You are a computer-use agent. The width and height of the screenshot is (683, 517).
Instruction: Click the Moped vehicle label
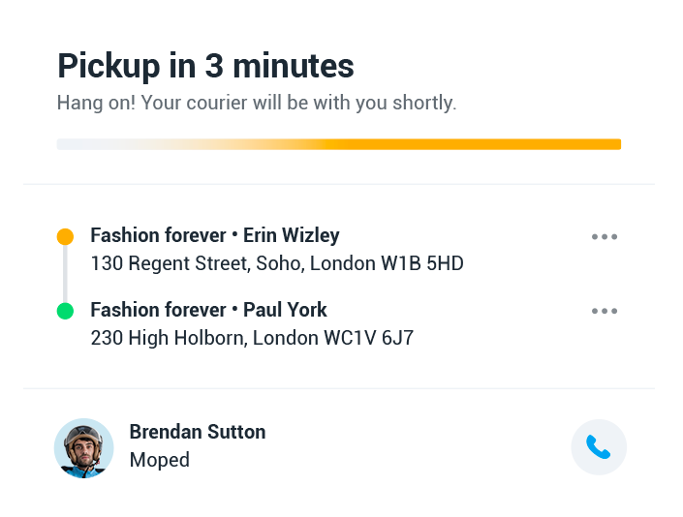(160, 460)
